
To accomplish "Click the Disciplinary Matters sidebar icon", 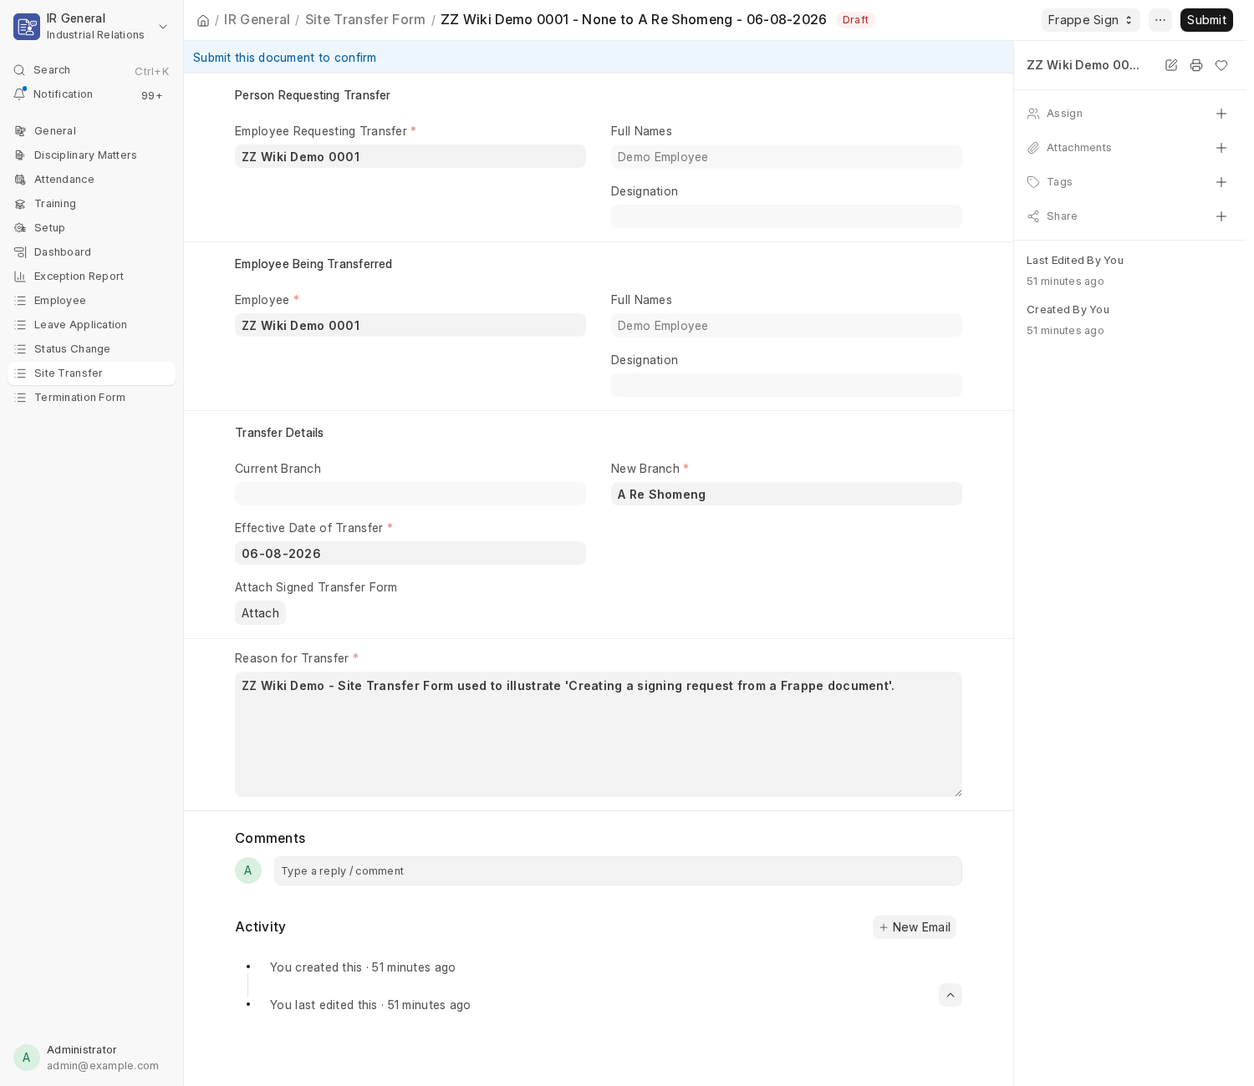I will click(x=20, y=155).
